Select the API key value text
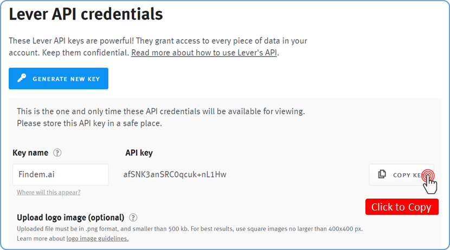 tap(175, 175)
